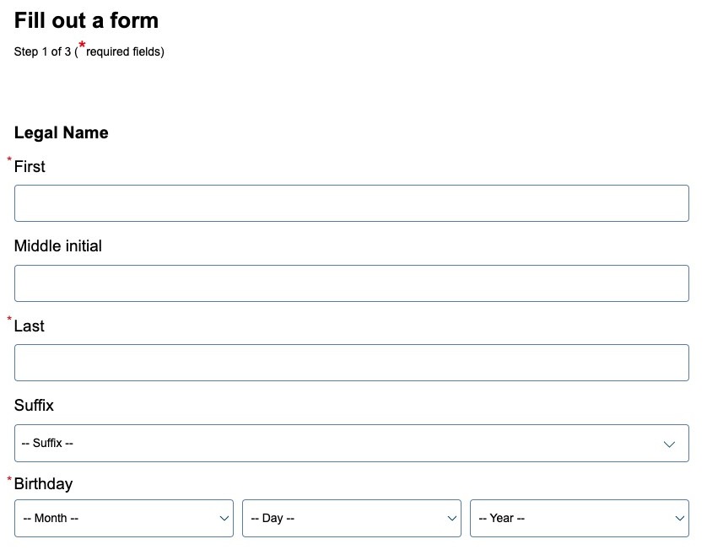Click the red asterisk before "required fields"
This screenshot has width=707, height=555.
pos(82,46)
